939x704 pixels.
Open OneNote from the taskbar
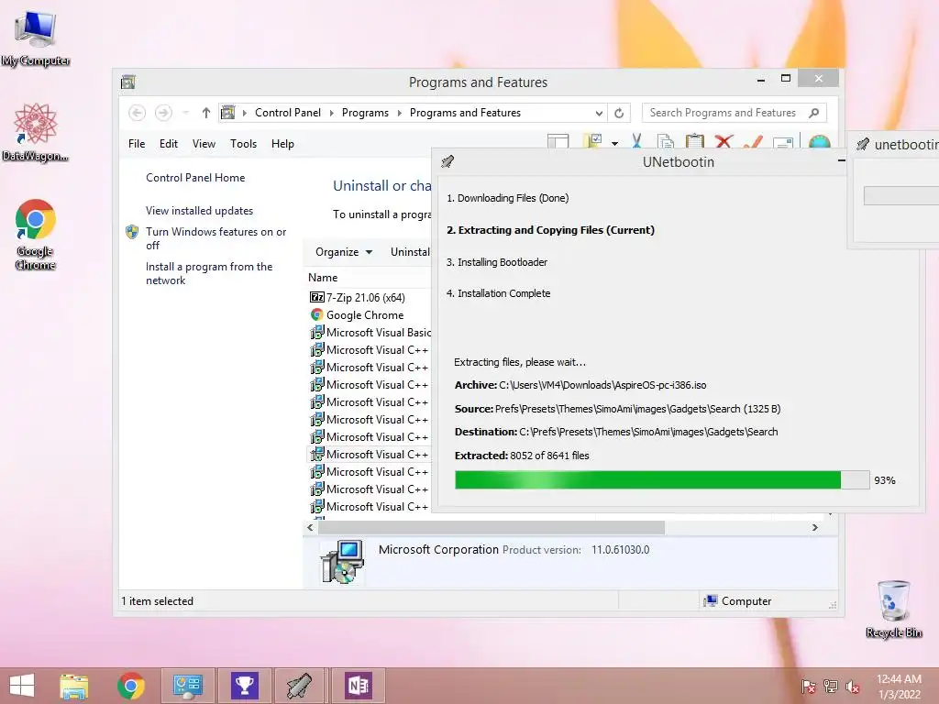[x=359, y=686]
